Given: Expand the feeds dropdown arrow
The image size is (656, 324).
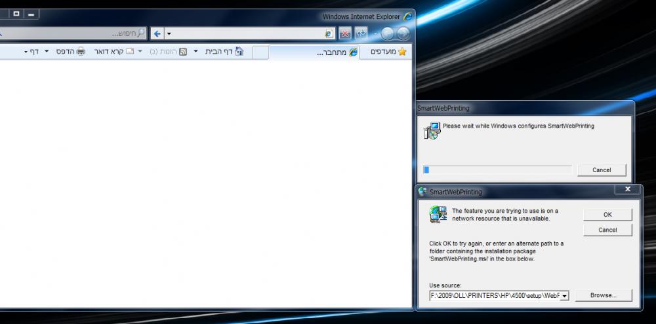Looking at the screenshot, I should pyautogui.click(x=140, y=51).
